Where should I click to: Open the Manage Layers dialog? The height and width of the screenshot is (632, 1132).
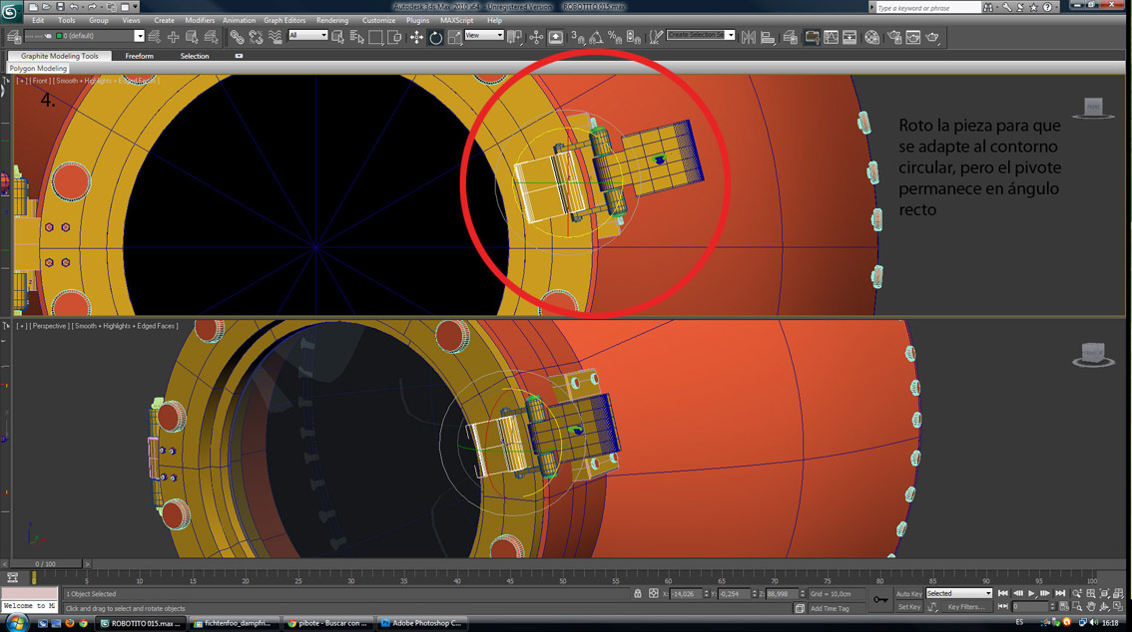coord(791,37)
